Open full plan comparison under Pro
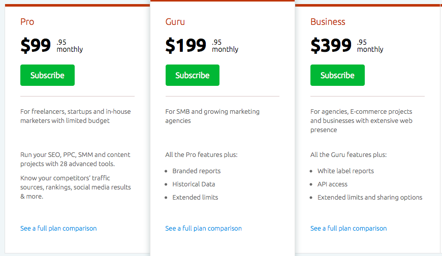Image resolution: width=442 pixels, height=256 pixels. [x=58, y=229]
